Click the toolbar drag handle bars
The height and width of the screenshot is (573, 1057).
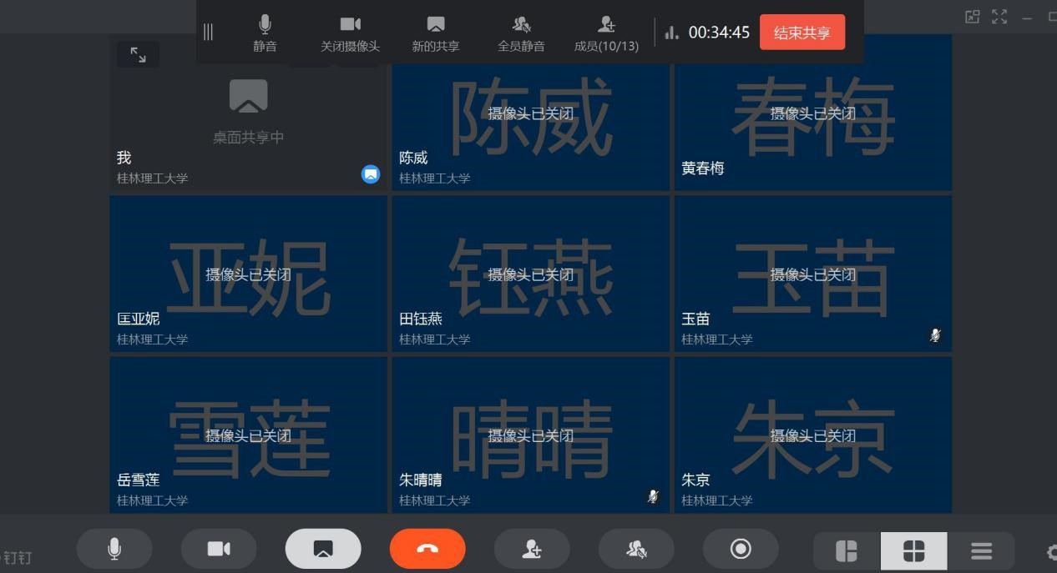coord(208,32)
